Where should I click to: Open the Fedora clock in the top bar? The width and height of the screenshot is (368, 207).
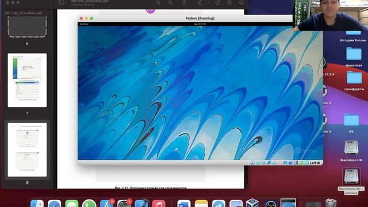click(200, 24)
